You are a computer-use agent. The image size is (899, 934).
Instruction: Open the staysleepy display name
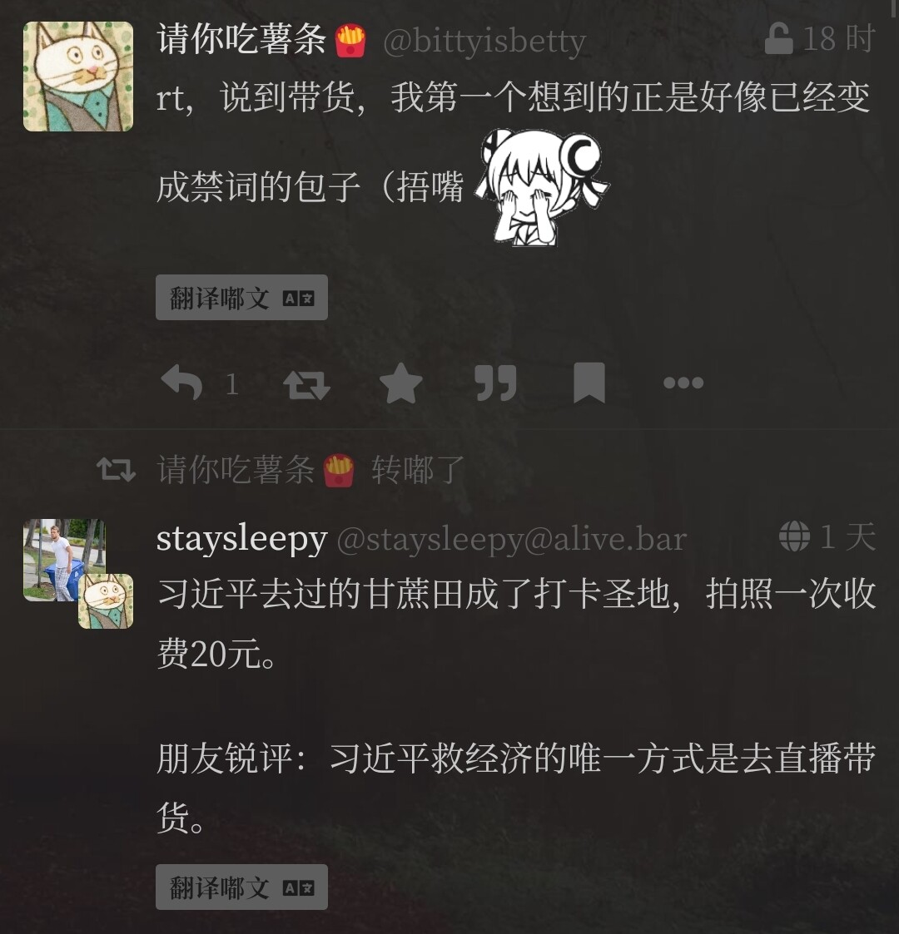tap(242, 540)
